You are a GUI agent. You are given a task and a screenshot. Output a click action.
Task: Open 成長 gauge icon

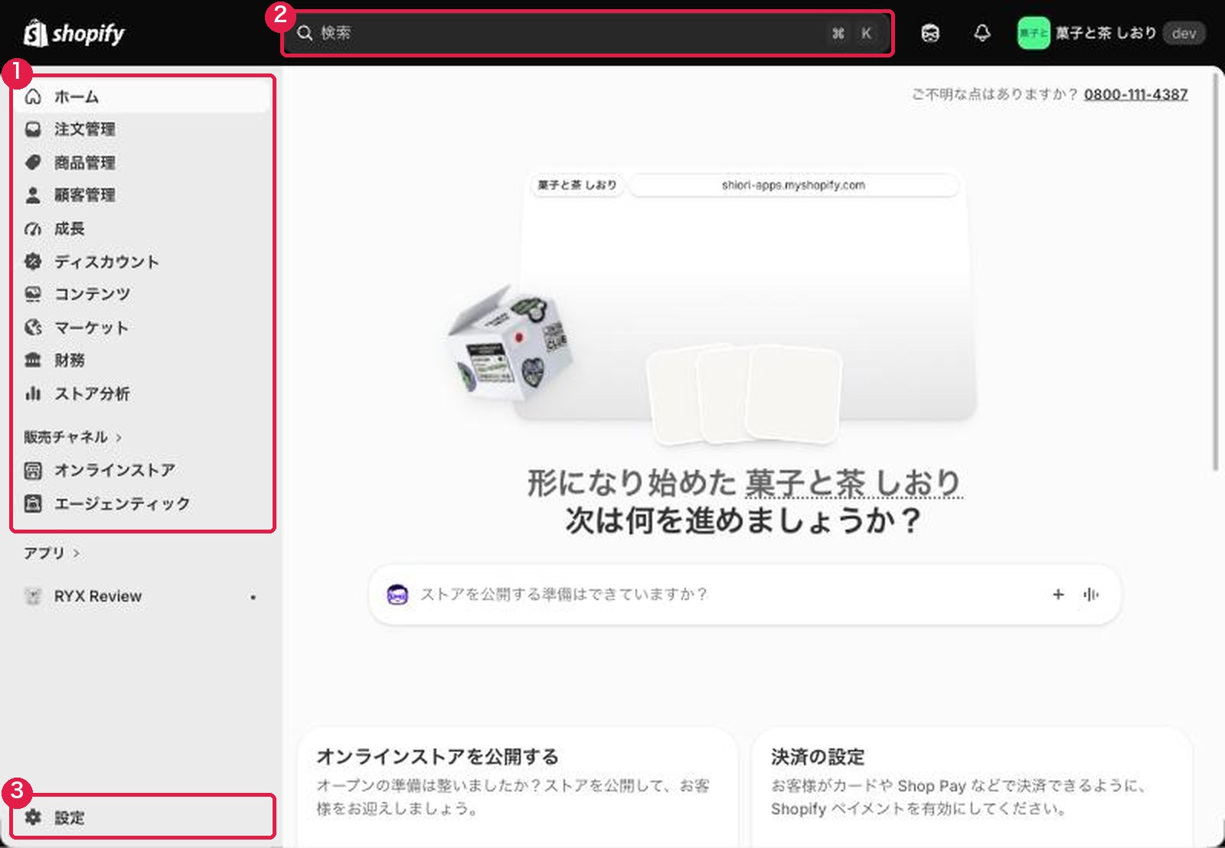pyautogui.click(x=33, y=229)
